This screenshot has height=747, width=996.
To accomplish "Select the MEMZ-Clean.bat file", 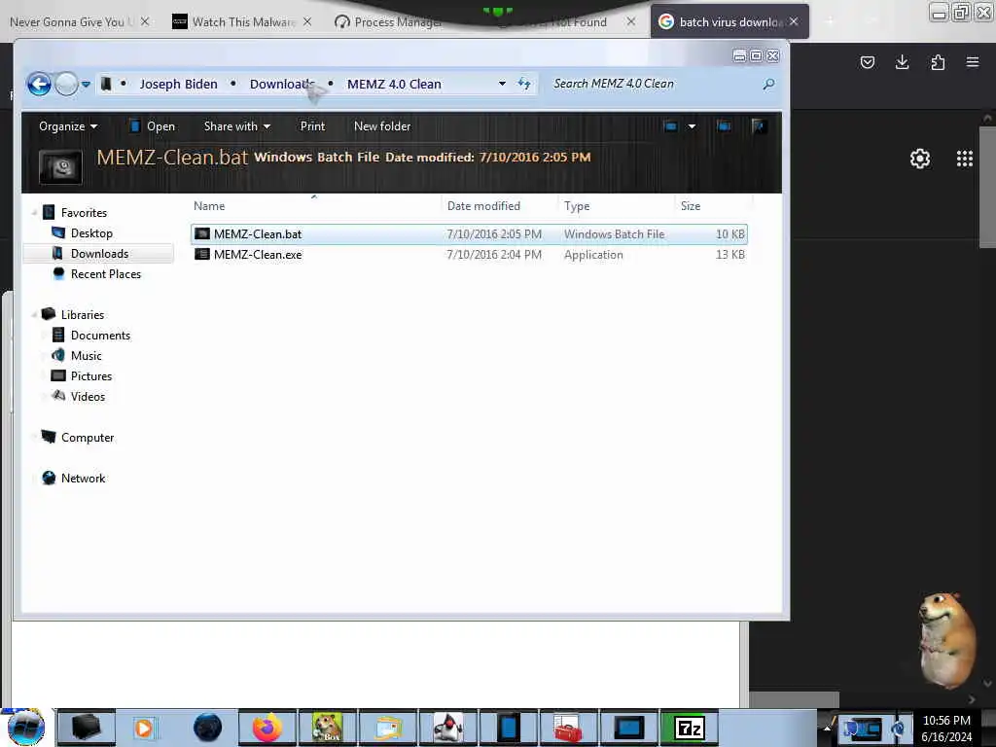I will (469, 234).
